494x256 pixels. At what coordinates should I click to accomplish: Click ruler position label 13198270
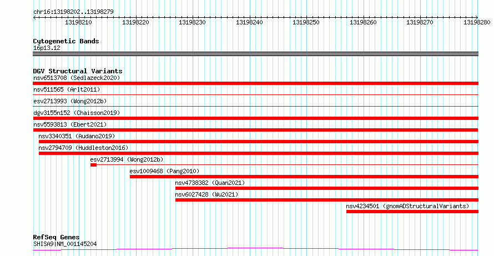click(x=420, y=22)
